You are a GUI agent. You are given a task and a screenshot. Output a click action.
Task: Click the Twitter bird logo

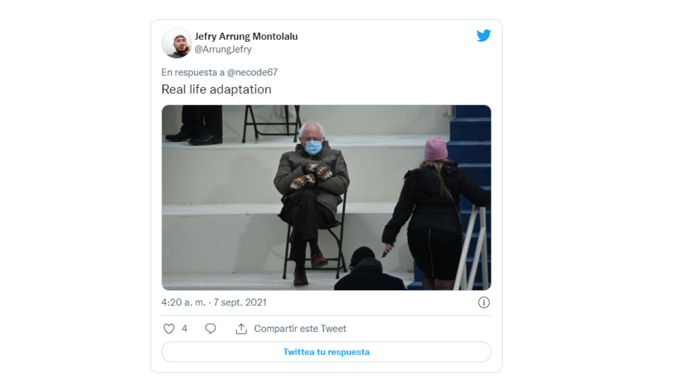pyautogui.click(x=483, y=36)
